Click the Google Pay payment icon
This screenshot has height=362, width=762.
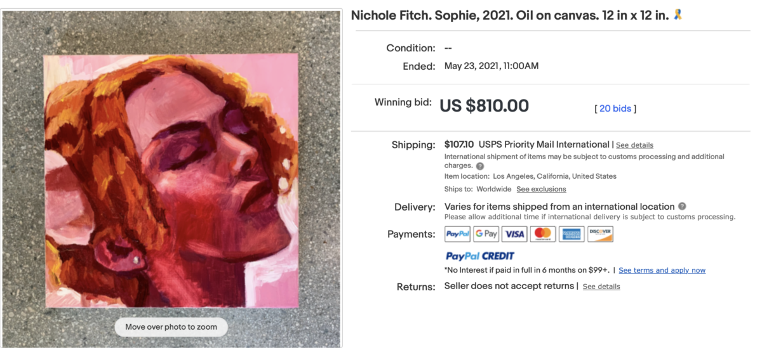pyautogui.click(x=486, y=234)
